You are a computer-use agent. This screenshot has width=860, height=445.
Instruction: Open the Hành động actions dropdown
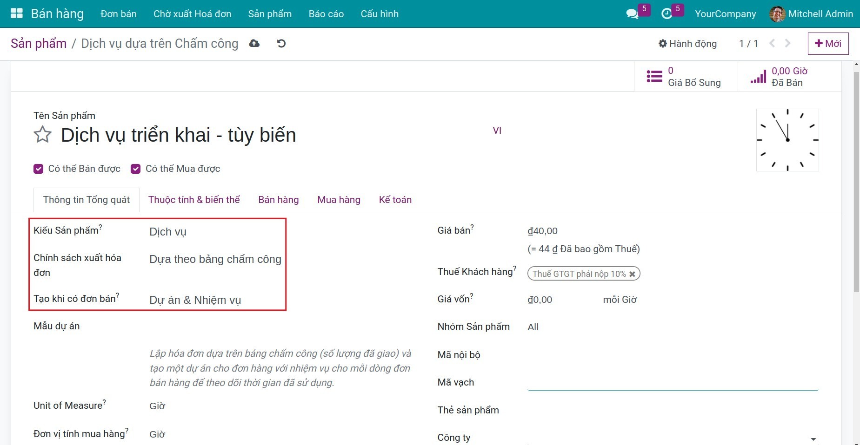(x=687, y=44)
